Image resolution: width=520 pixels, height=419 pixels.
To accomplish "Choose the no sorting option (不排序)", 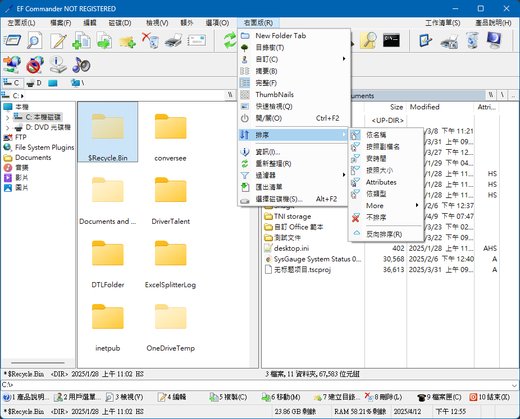I will (376, 218).
